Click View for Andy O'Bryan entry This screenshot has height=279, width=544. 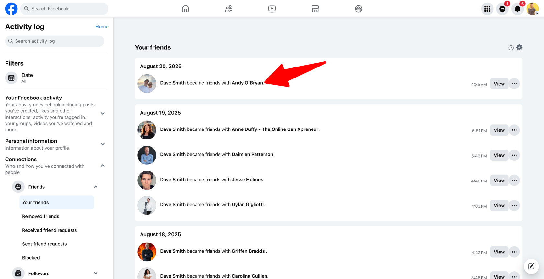point(499,84)
